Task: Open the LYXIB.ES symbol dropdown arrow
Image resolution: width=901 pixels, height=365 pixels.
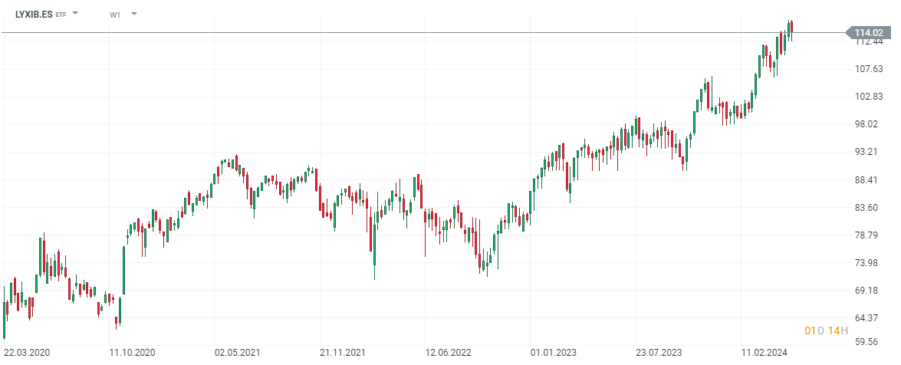Action: pyautogui.click(x=75, y=14)
